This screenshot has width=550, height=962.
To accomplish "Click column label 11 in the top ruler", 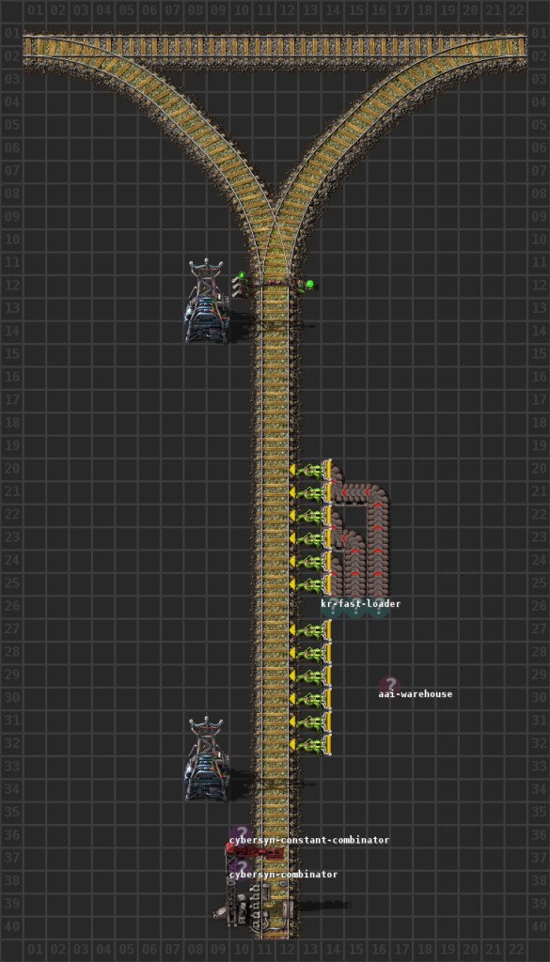I will pos(264,10).
